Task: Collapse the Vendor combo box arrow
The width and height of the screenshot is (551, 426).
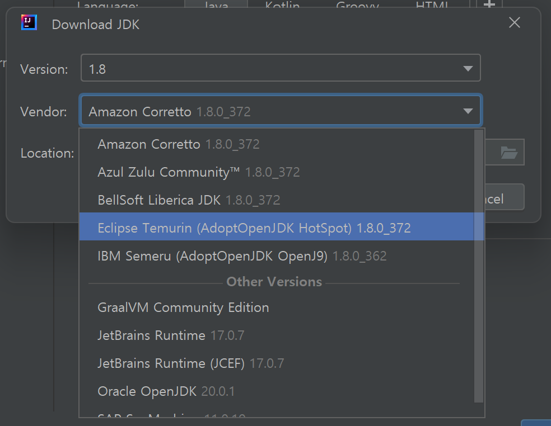Action: click(x=468, y=111)
